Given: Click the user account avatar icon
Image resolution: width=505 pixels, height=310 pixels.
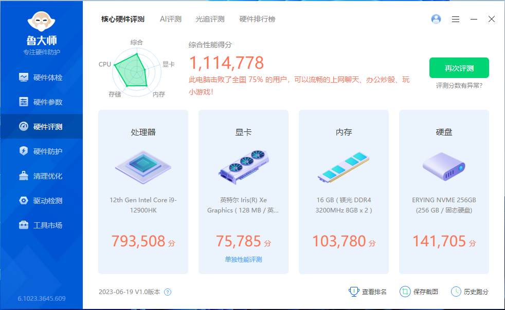Looking at the screenshot, I should (436, 20).
